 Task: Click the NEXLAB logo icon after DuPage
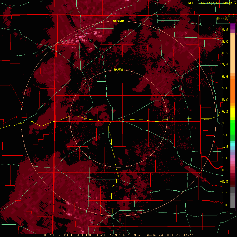234,3
